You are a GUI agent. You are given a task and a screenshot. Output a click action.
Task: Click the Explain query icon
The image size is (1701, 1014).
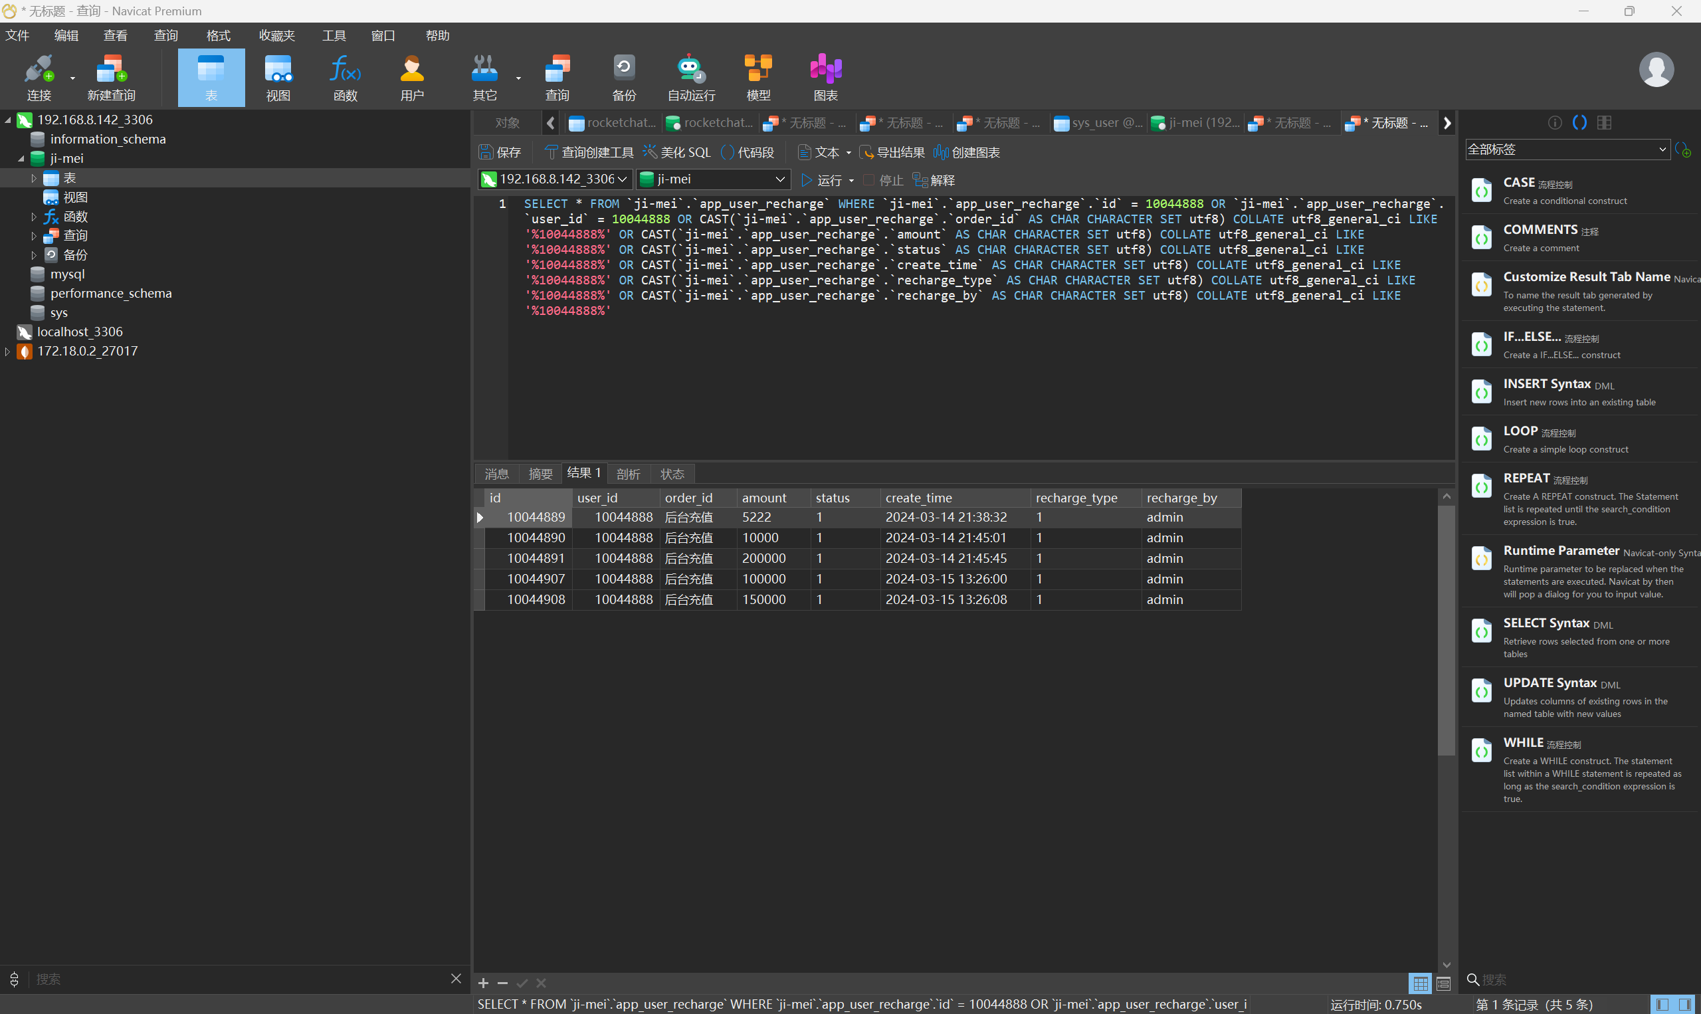920,180
